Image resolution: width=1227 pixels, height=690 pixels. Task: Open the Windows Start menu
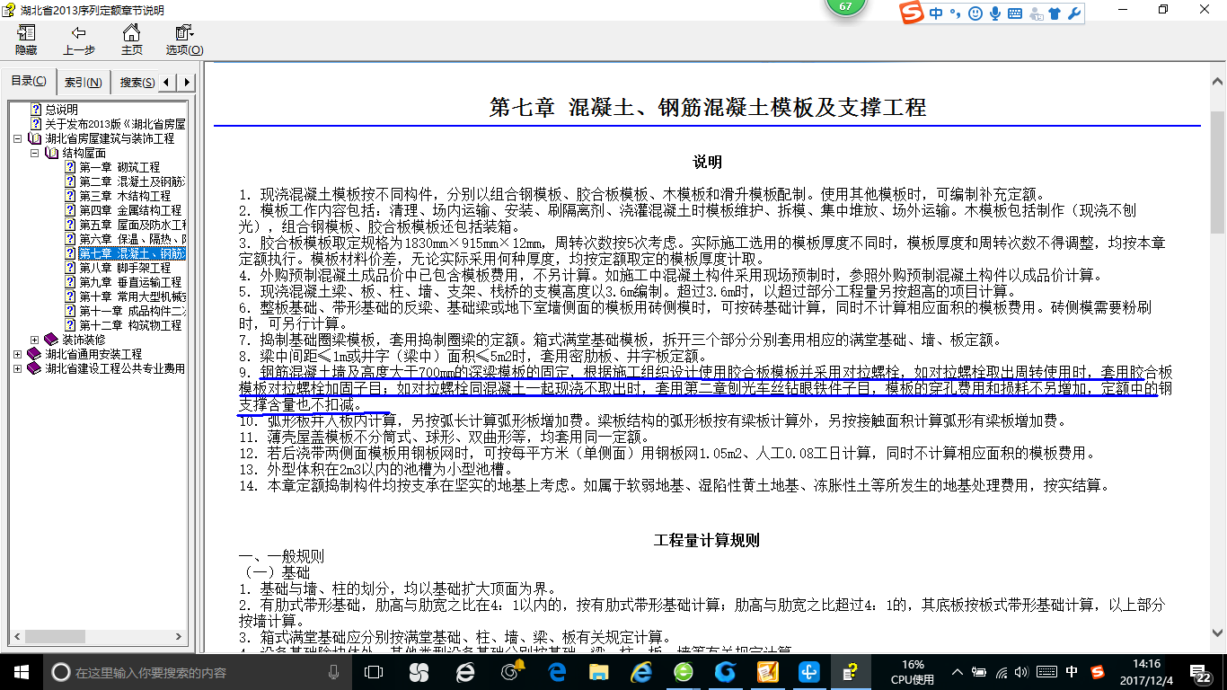pyautogui.click(x=22, y=672)
